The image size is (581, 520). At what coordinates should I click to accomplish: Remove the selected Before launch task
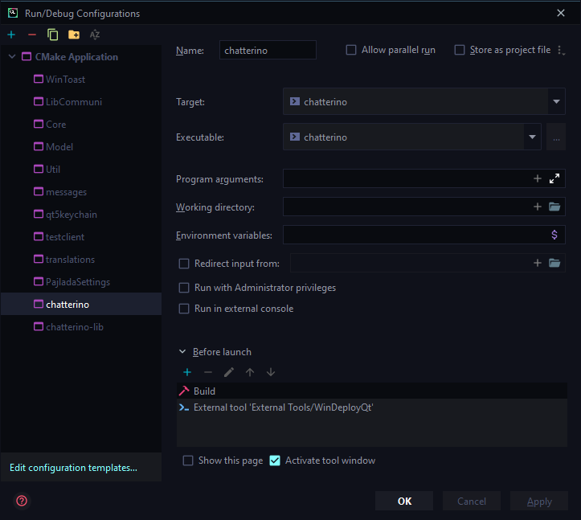pos(208,372)
